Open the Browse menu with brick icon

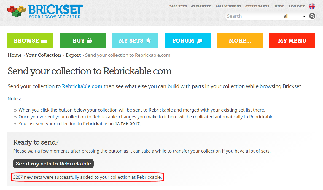tap(31, 41)
